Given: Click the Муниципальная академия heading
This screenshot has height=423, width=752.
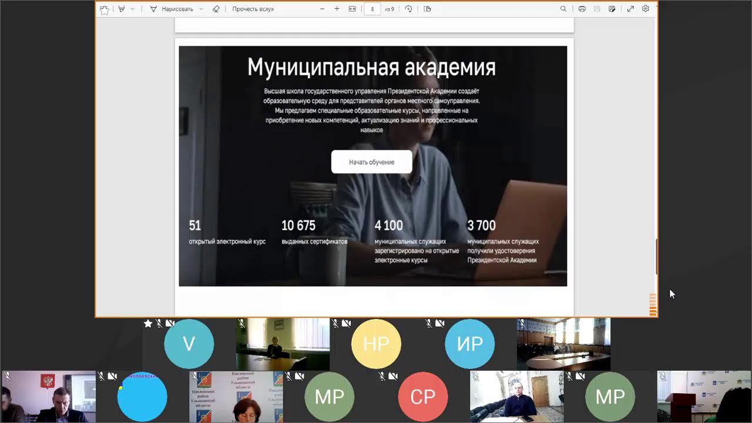Looking at the screenshot, I should 371,67.
